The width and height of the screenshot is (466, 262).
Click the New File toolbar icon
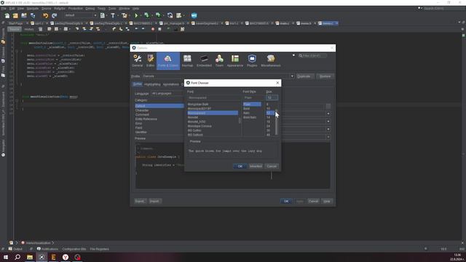coord(7,15)
